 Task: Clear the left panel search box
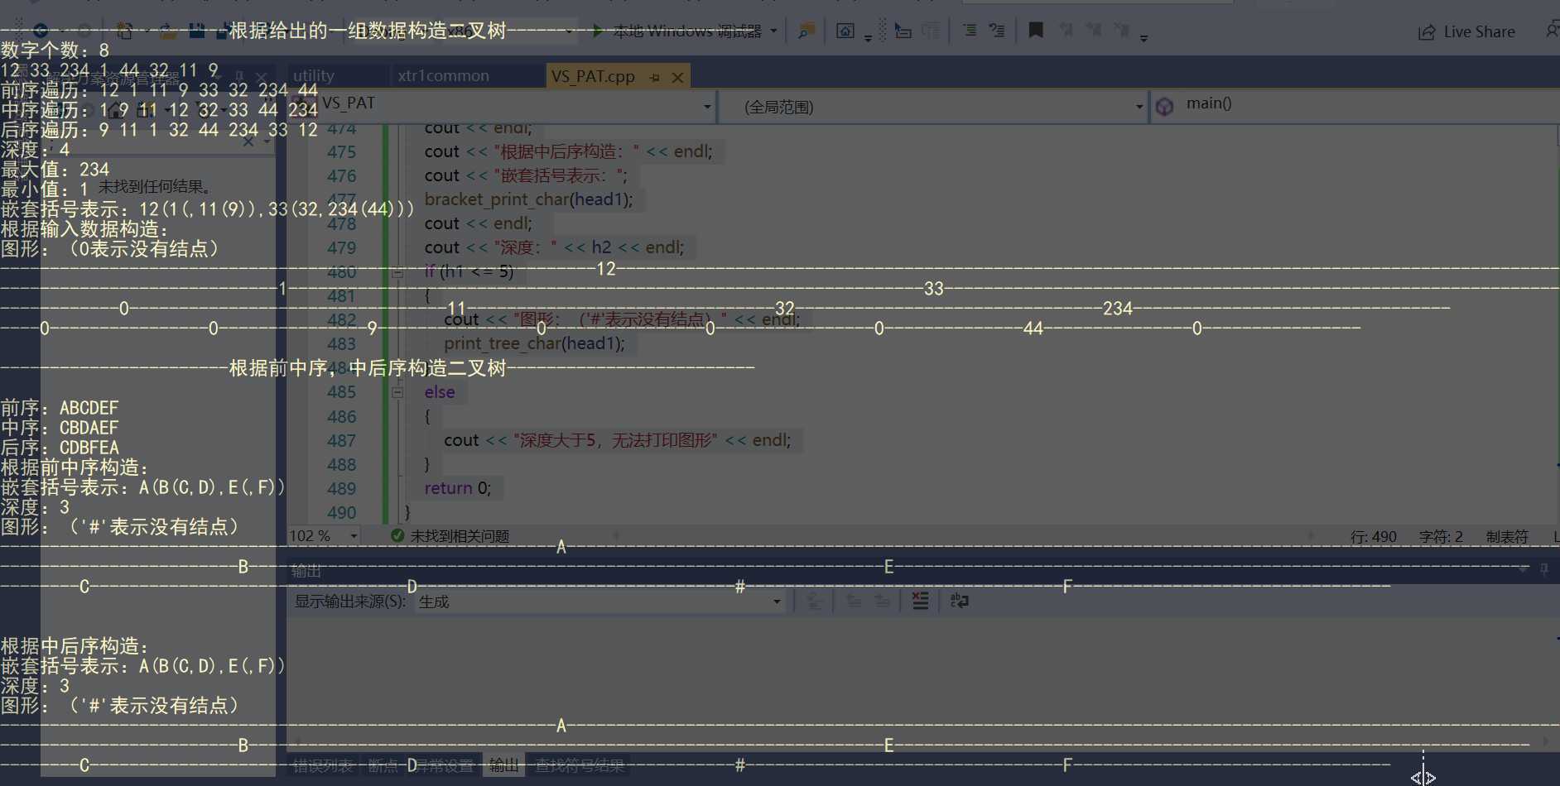(248, 142)
